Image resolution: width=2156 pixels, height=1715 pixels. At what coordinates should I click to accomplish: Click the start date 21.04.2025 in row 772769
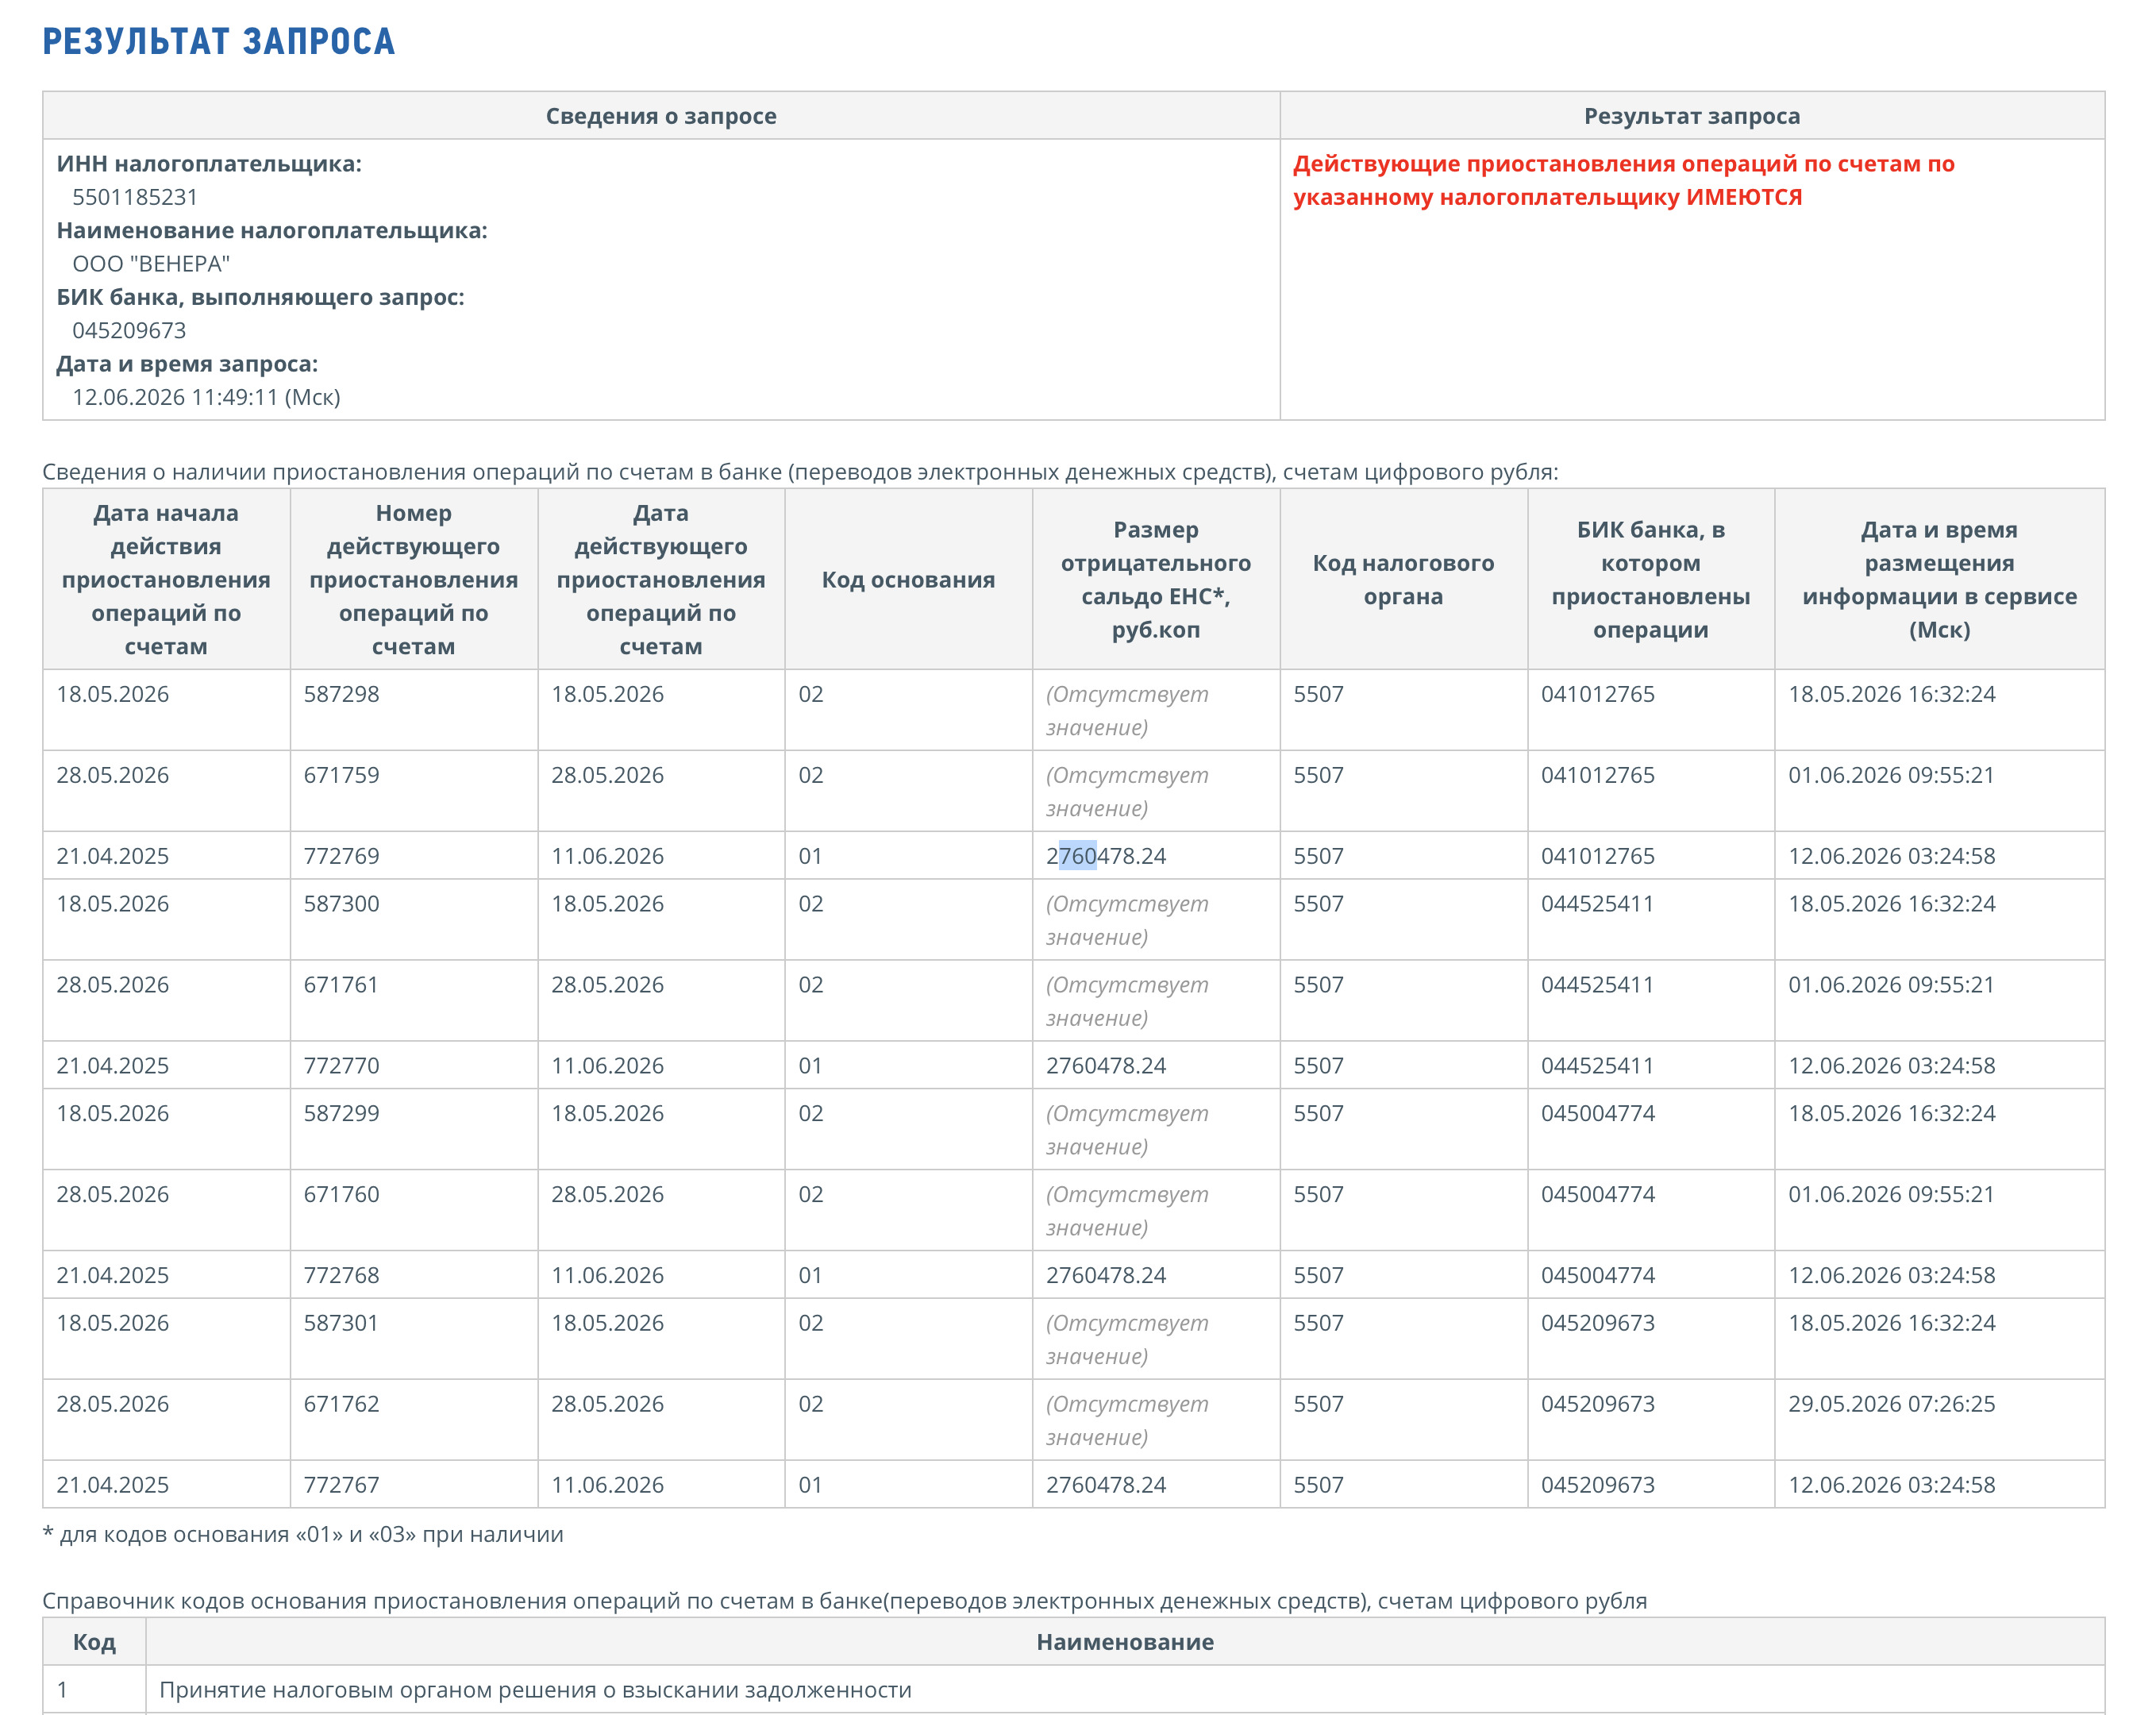[x=113, y=856]
